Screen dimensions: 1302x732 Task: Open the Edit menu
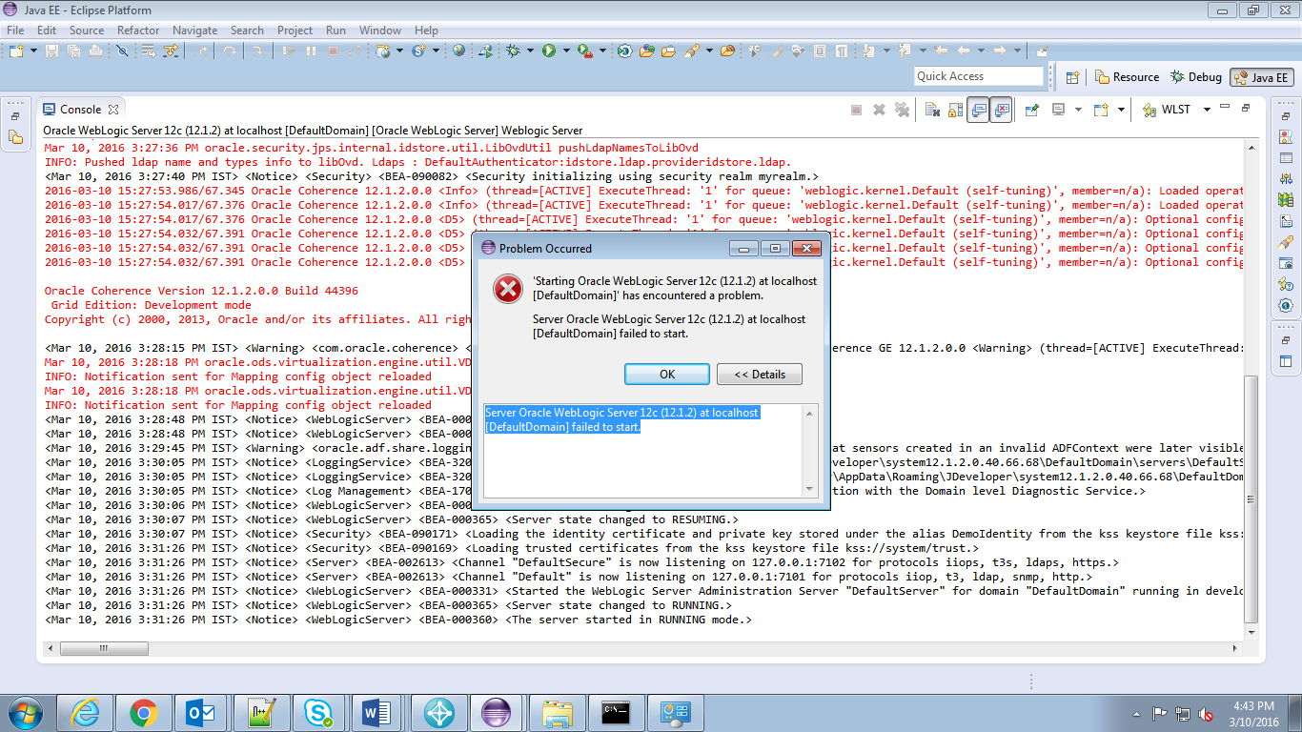[x=47, y=30]
